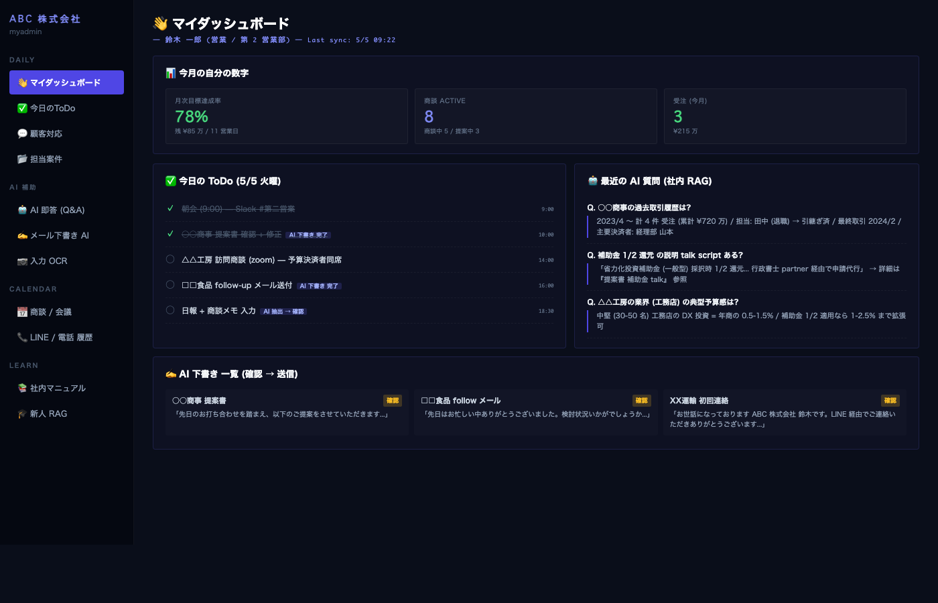Viewport: 938px width, 603px height.
Task: Open AI 即答 (Q&A) page
Action: point(66,210)
